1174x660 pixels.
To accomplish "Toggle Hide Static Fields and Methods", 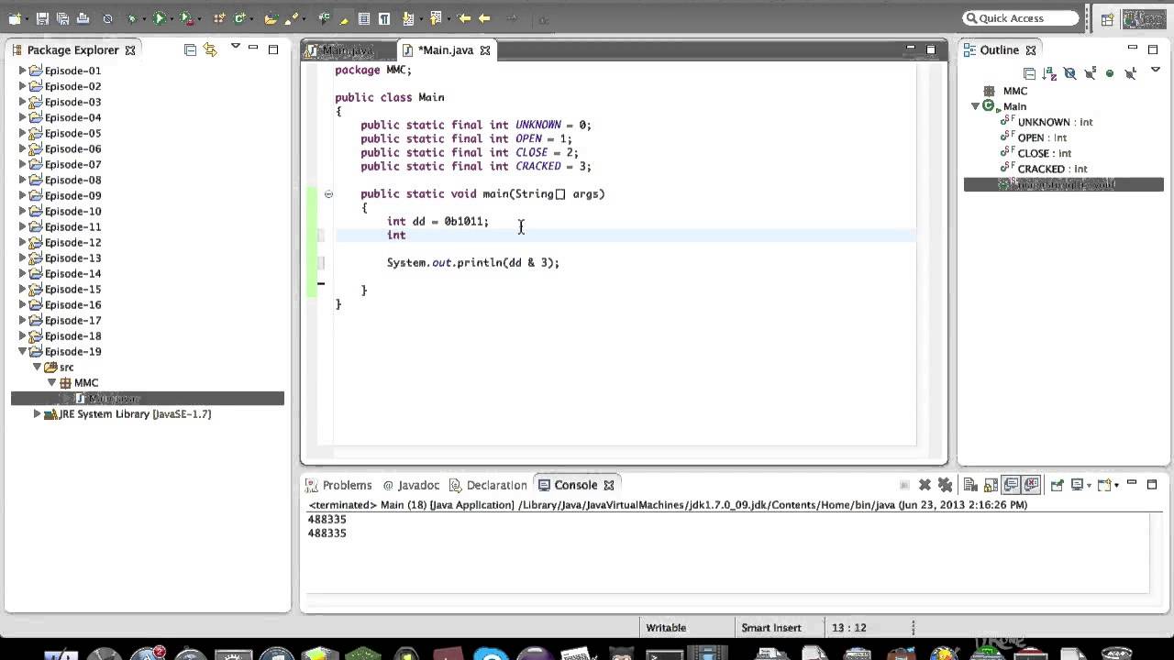I will [x=1090, y=73].
